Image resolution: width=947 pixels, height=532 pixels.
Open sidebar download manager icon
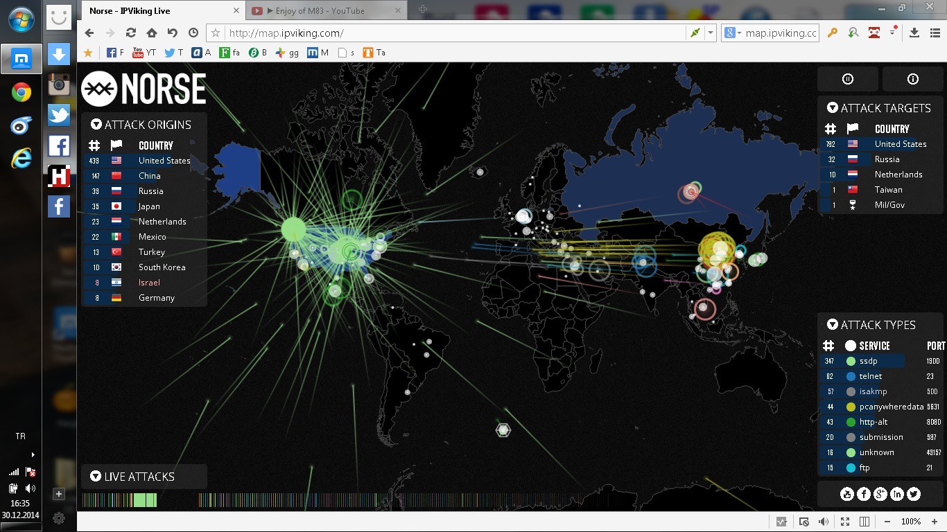click(59, 53)
